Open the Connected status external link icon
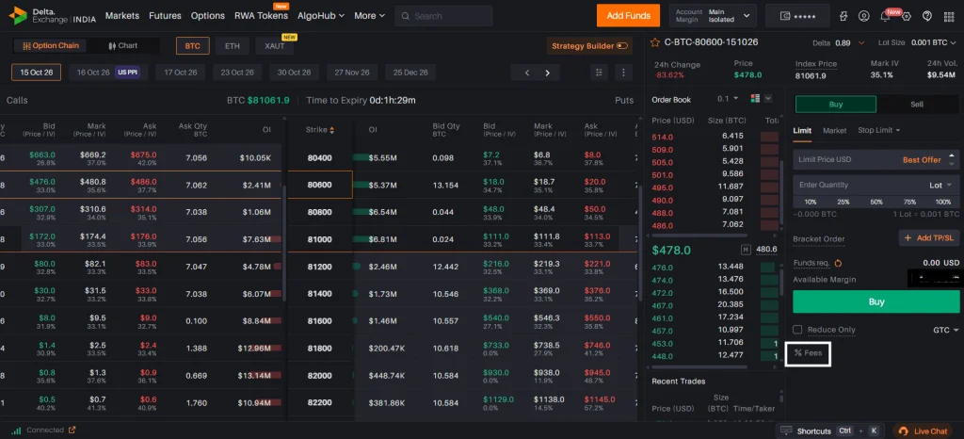Image resolution: width=964 pixels, height=439 pixels. point(72,431)
